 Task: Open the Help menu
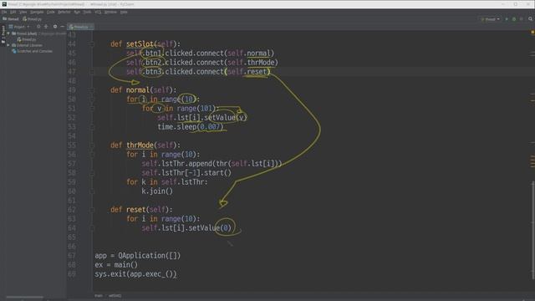pyautogui.click(x=124, y=12)
